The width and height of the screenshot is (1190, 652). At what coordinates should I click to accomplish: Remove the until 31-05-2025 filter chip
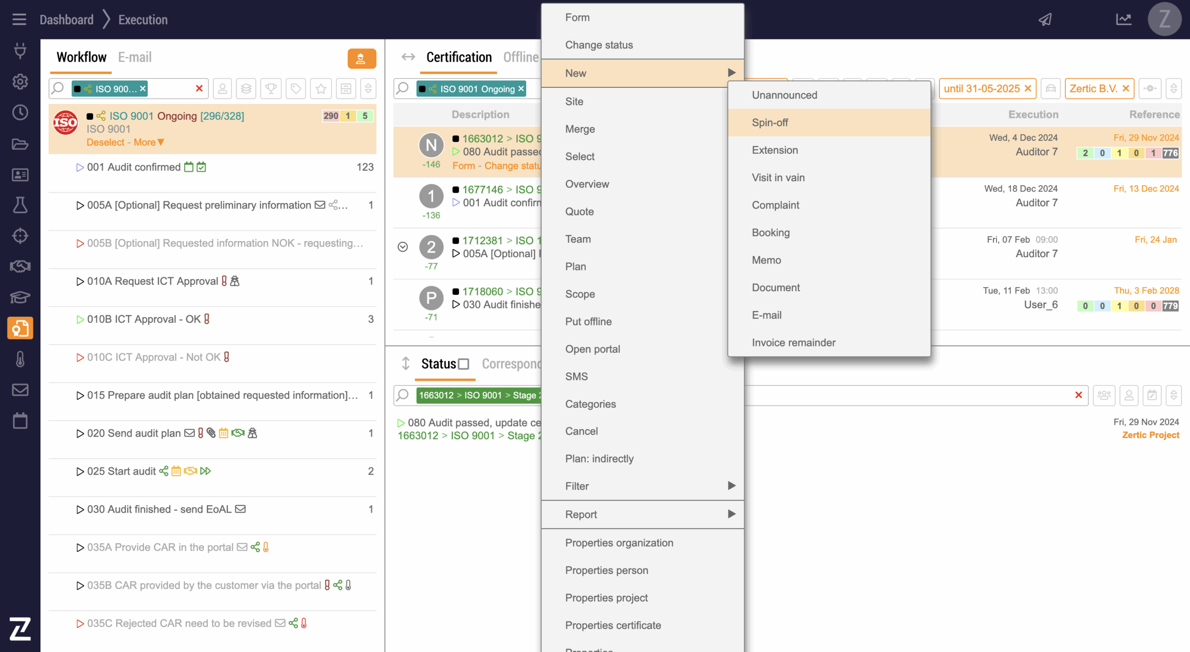1028,89
